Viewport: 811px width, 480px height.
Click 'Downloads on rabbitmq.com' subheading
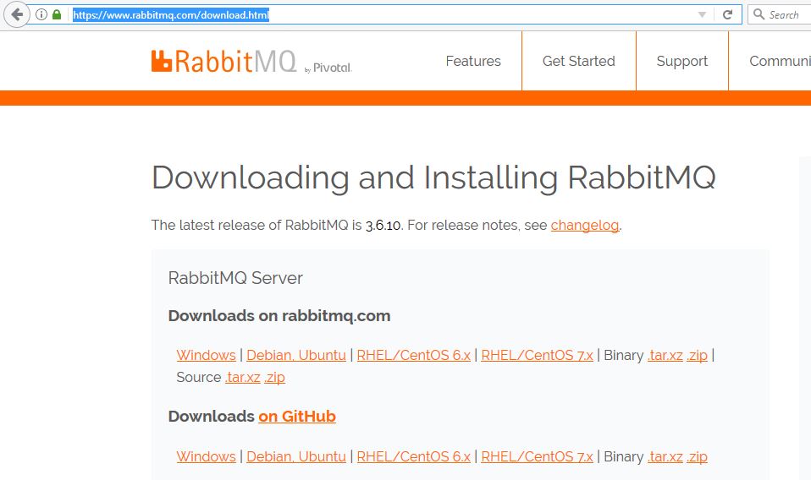279,316
